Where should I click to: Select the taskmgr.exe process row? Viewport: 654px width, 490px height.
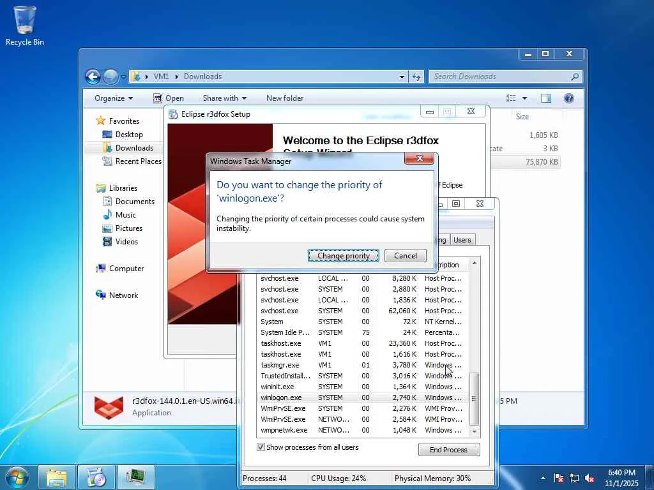[x=363, y=365]
